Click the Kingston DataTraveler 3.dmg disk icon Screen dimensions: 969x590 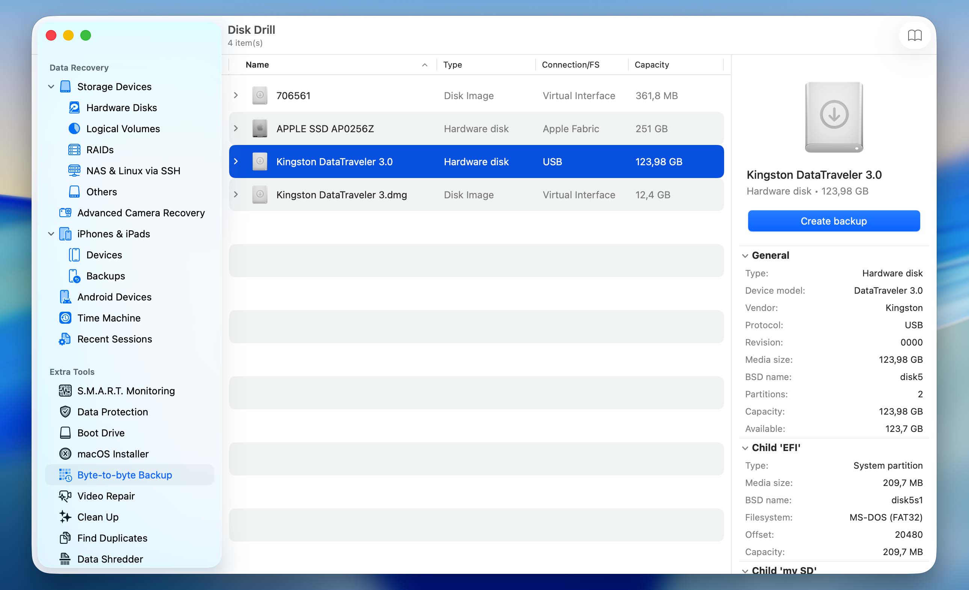click(260, 195)
